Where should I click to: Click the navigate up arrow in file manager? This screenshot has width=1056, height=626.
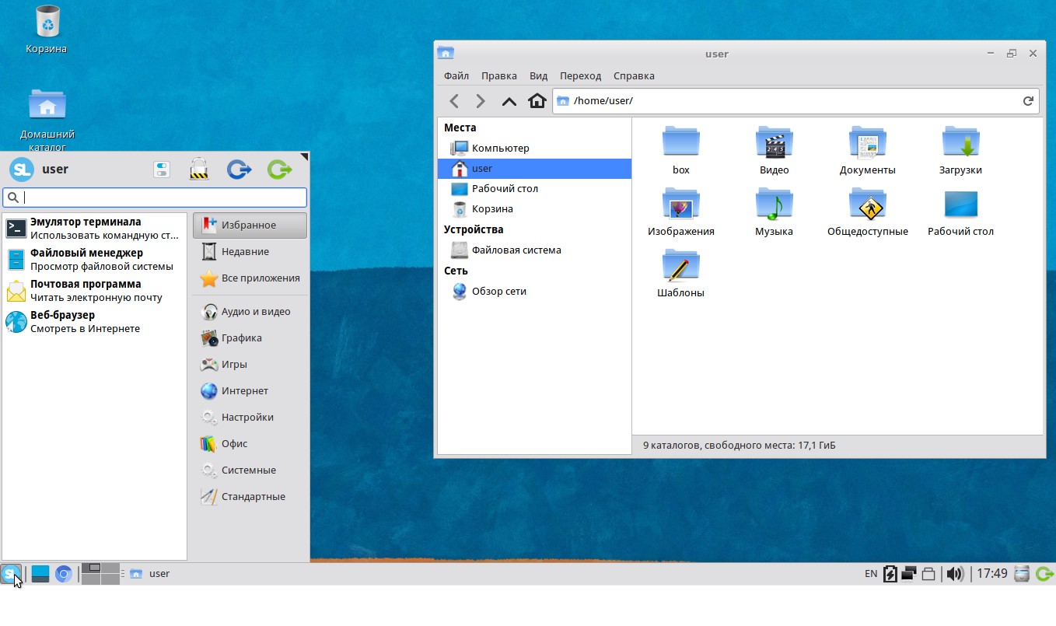(x=509, y=100)
